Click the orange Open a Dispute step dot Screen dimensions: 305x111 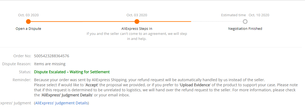28,22
